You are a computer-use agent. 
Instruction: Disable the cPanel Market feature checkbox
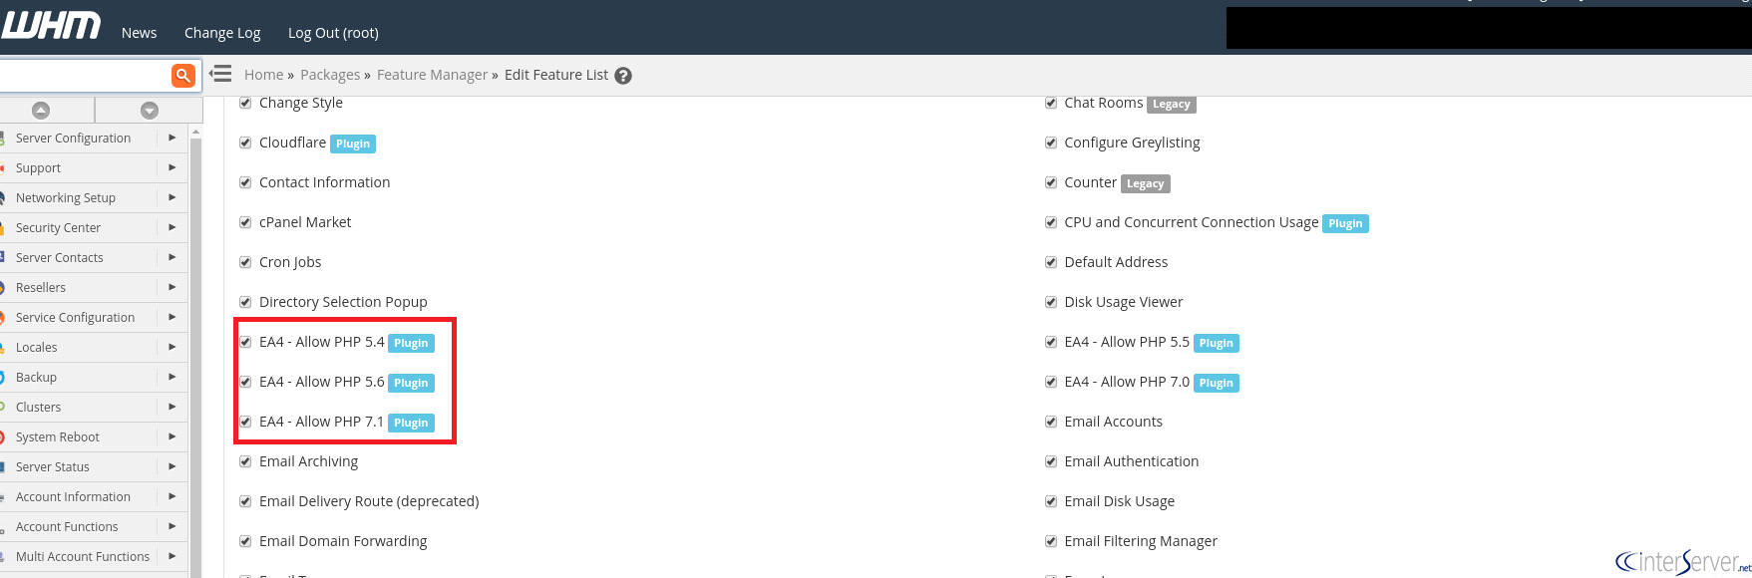click(x=245, y=222)
